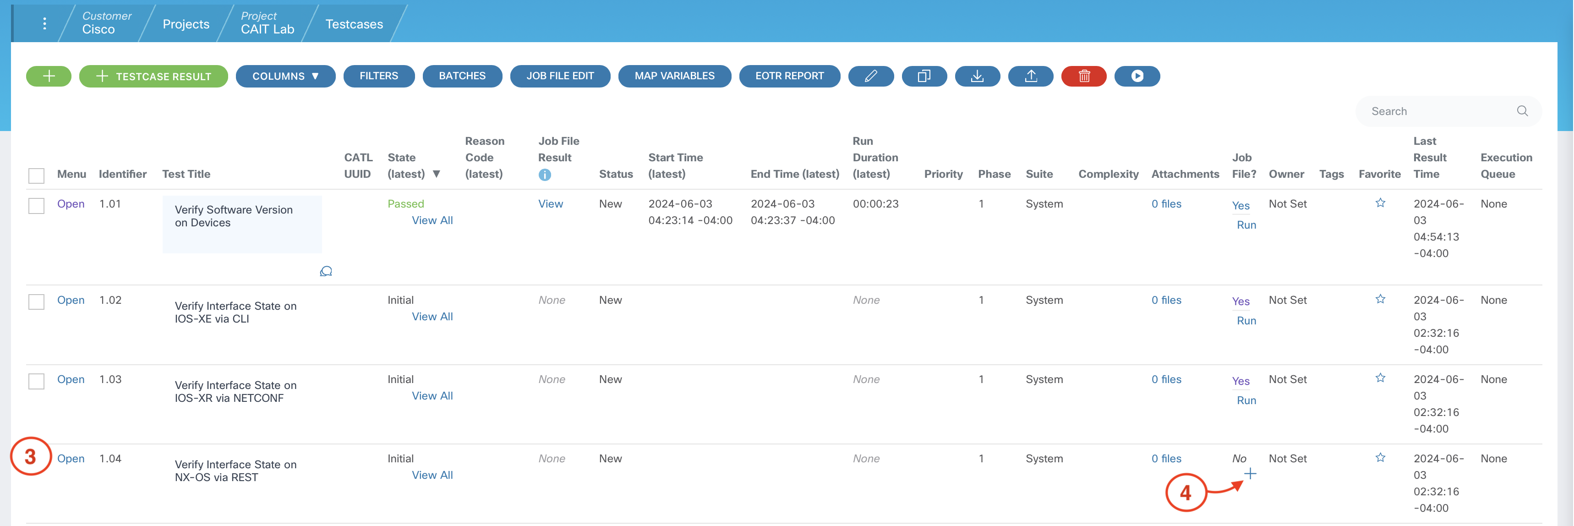This screenshot has height=526, width=1574.
Task: Expand the COLUMNS dropdown
Action: pos(285,76)
